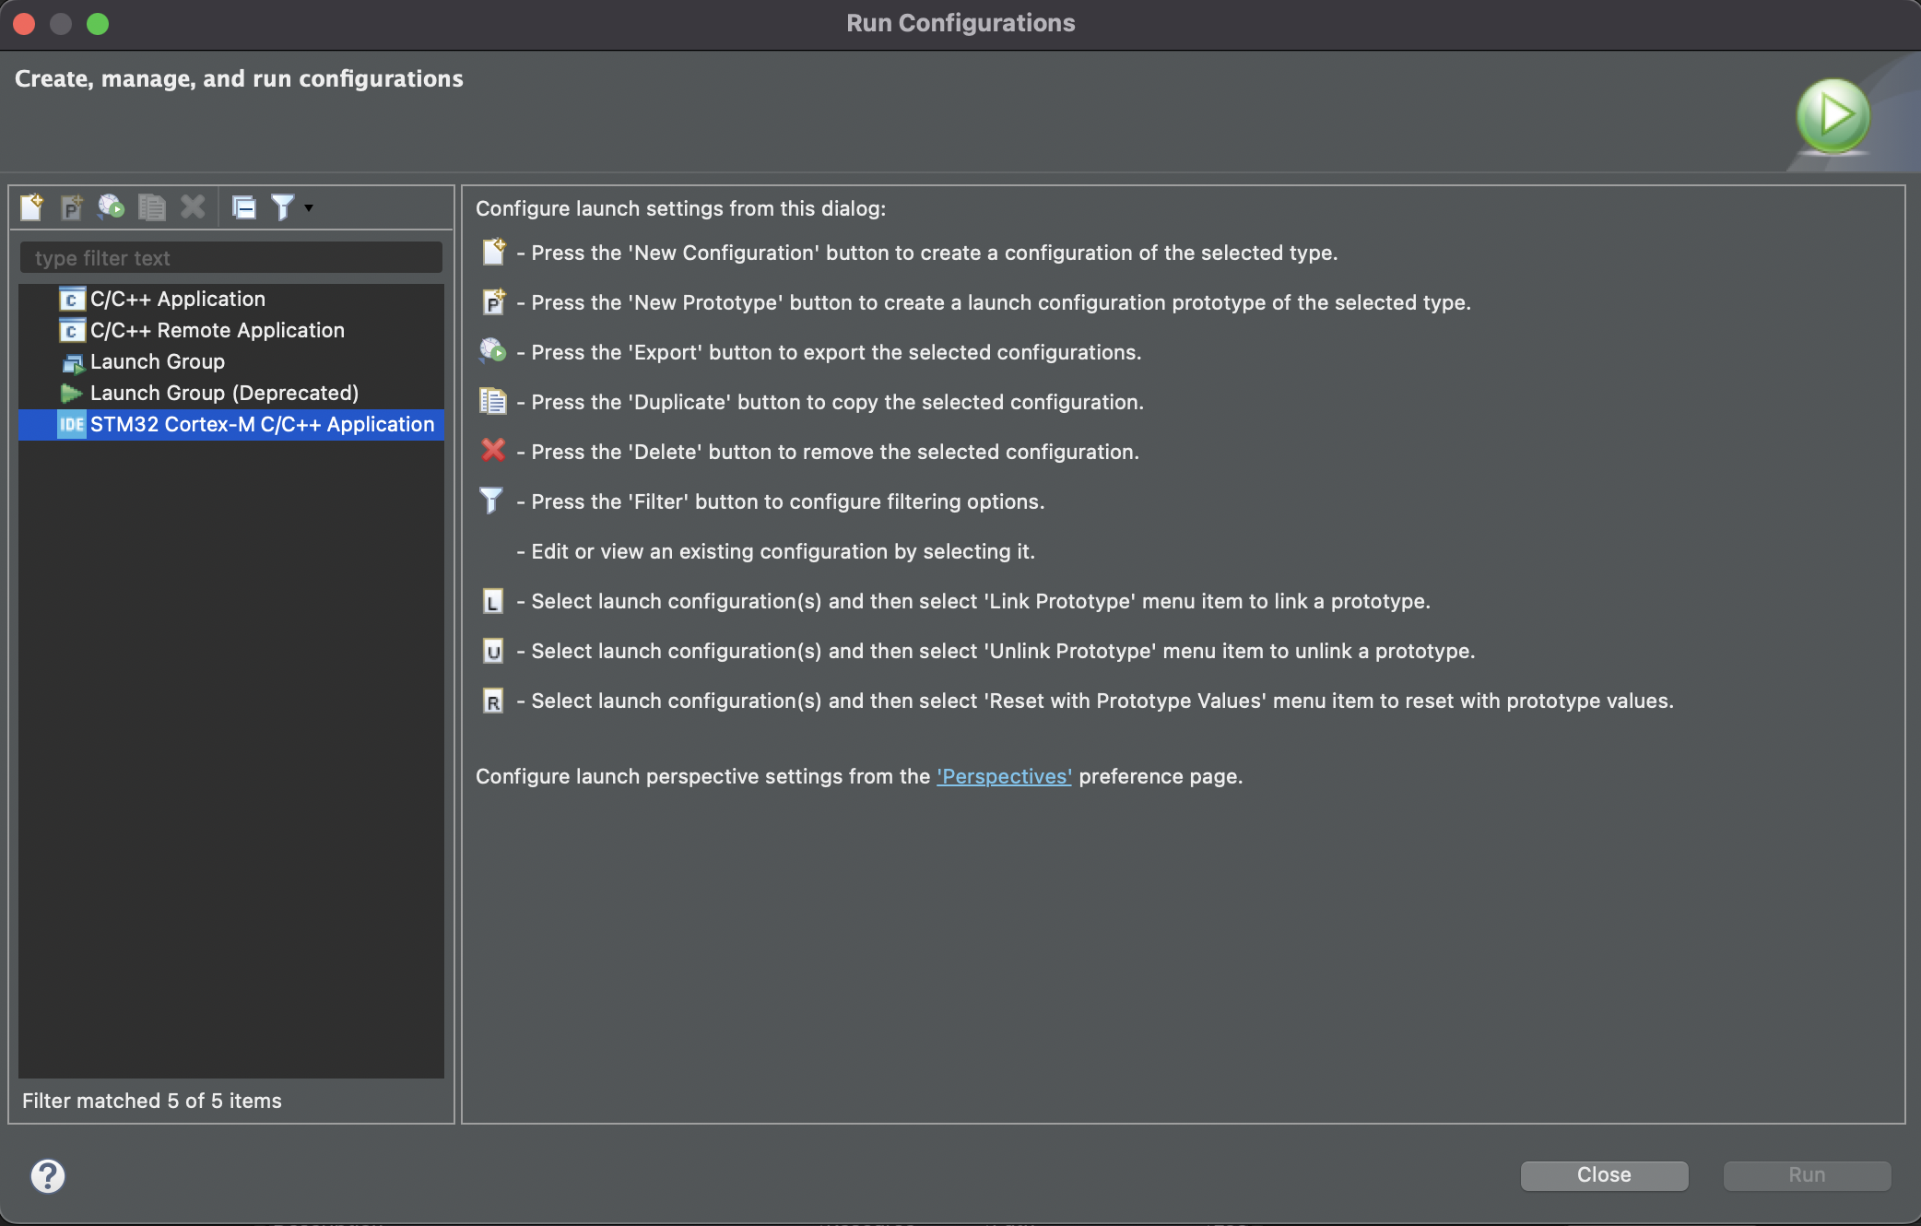Click the Export configuration toolbar icon
Screen dimensions: 1921x1226
pyautogui.click(x=112, y=207)
